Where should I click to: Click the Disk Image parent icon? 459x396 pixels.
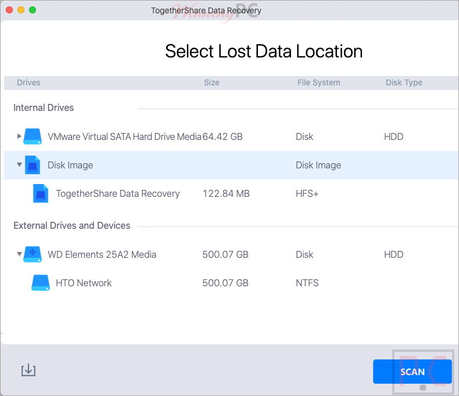[x=33, y=165]
